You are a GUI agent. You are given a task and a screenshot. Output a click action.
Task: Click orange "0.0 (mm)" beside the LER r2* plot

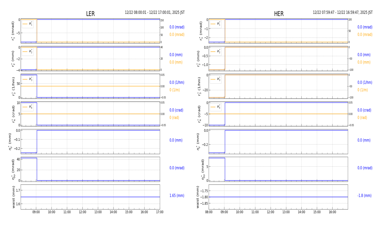176,62
